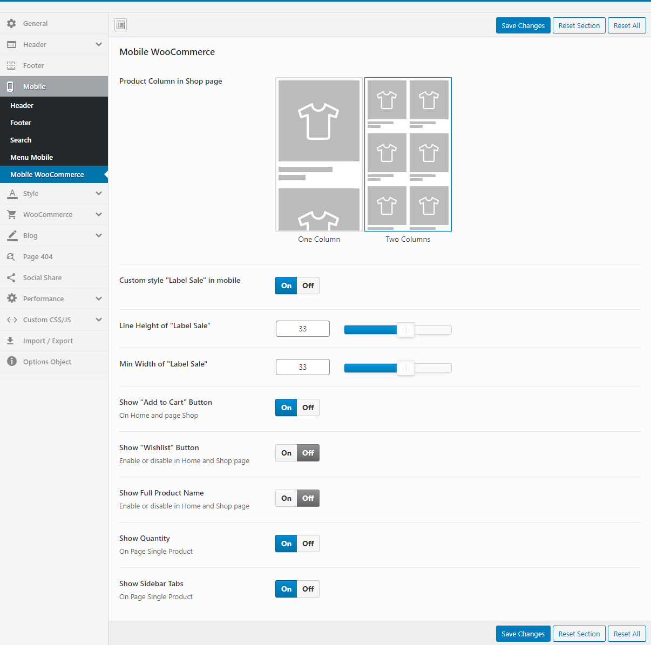Open the Mobile Search submenu item
Image resolution: width=651 pixels, height=645 pixels.
(54, 140)
